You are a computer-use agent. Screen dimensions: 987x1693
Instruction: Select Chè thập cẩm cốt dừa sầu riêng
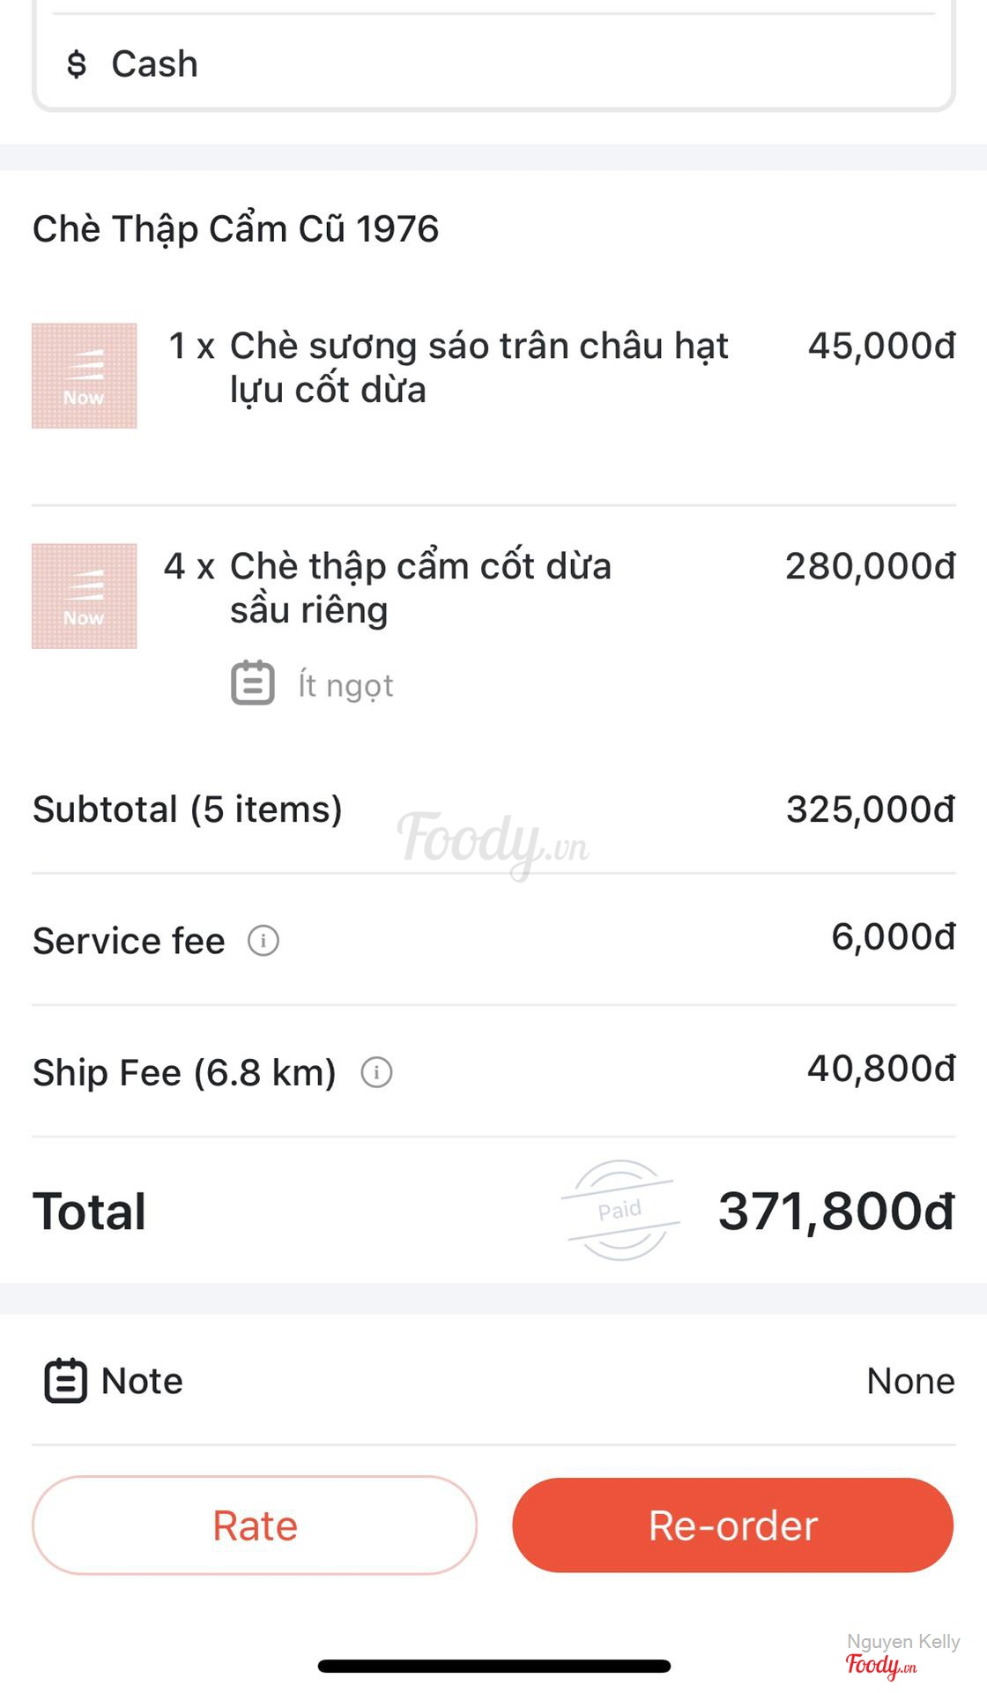420,587
